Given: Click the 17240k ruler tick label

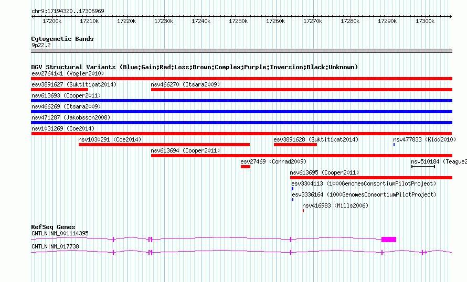Looking at the screenshot, I should (201, 21).
